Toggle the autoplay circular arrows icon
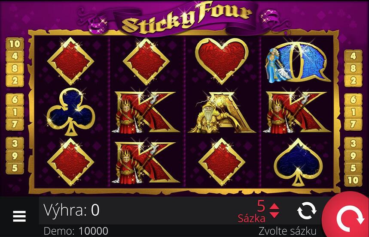Image resolution: width=369 pixels, height=237 pixels. coord(306,211)
